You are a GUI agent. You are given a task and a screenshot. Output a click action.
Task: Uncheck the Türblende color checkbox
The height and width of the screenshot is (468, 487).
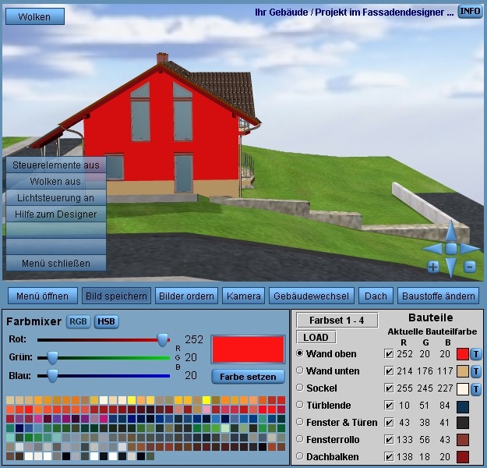tap(389, 406)
